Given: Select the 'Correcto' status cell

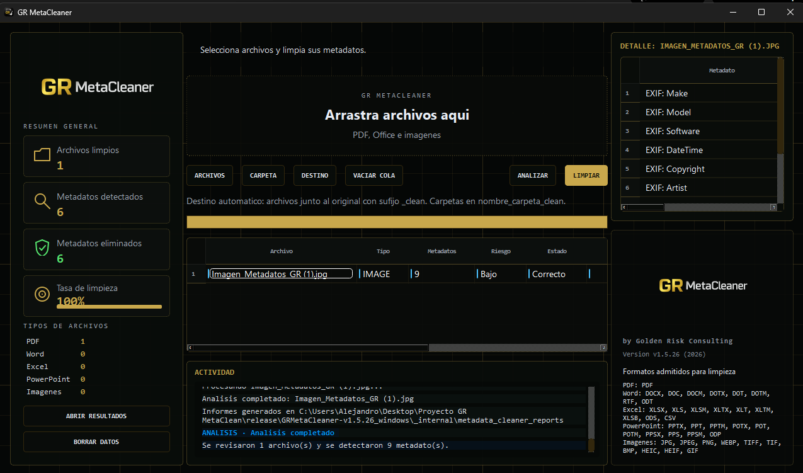Looking at the screenshot, I should pyautogui.click(x=558, y=274).
